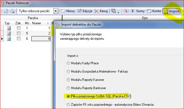Click the Paczka column group header
The height and width of the screenshot is (109, 184).
click(x=33, y=18)
